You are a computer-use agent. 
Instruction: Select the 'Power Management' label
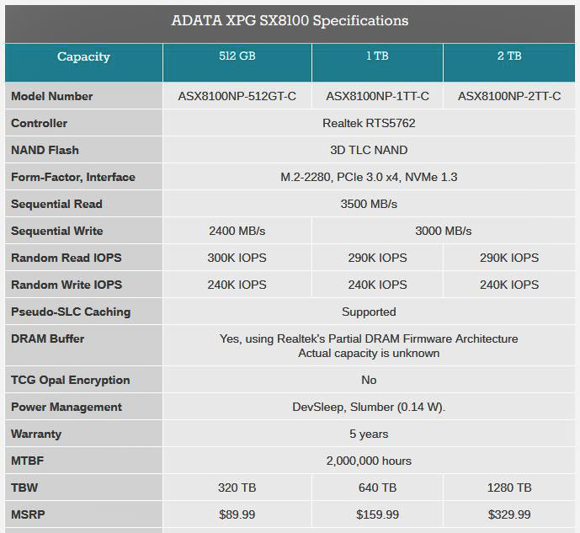coord(67,408)
